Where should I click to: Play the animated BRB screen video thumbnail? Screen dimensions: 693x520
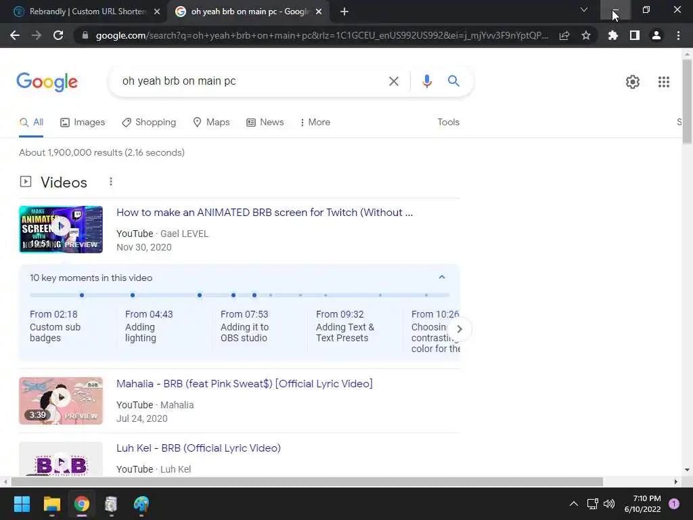point(61,230)
